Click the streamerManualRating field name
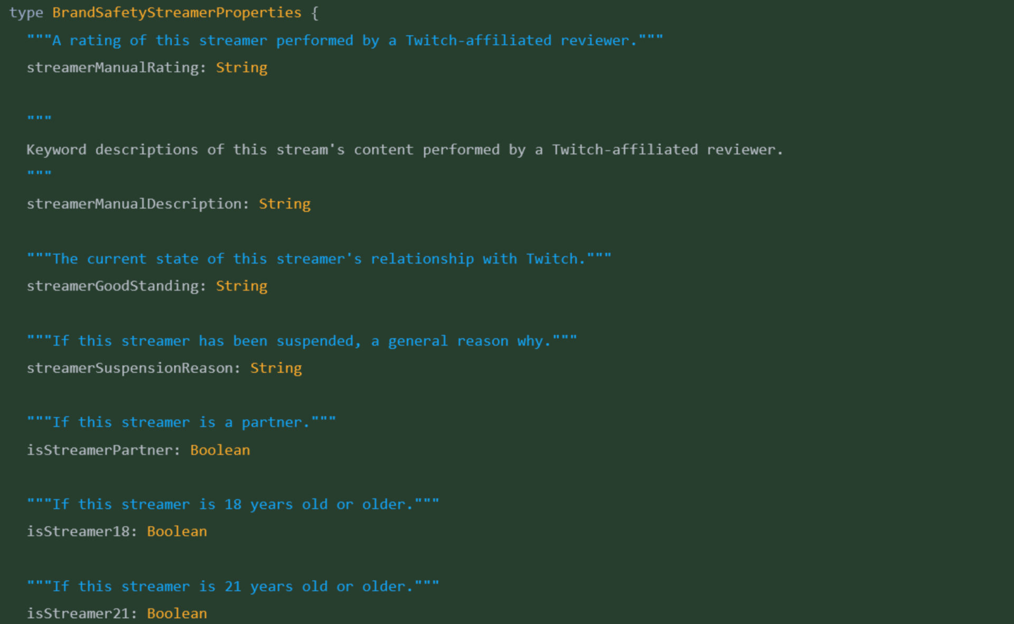 tap(113, 68)
